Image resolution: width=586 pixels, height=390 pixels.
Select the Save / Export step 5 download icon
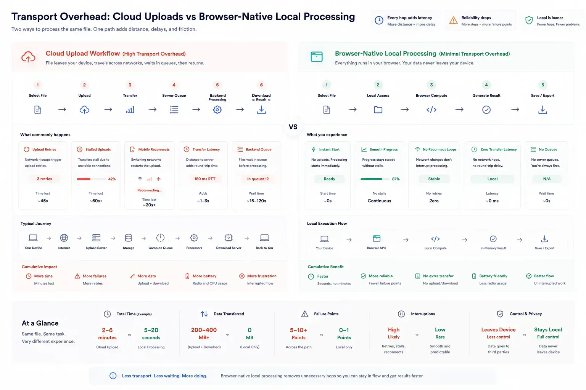click(543, 110)
